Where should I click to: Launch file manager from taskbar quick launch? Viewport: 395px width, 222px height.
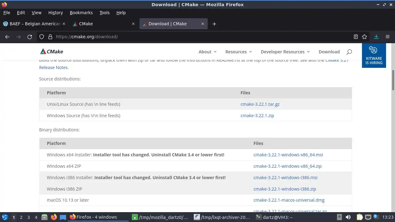[x=44, y=217]
